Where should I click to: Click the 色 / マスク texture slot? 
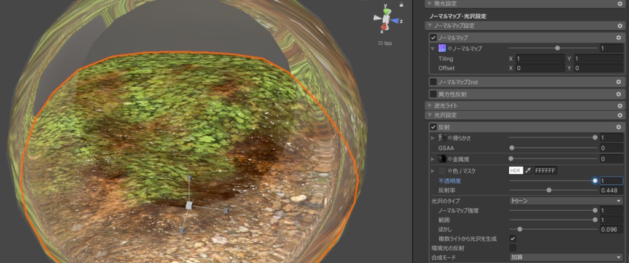[442, 171]
